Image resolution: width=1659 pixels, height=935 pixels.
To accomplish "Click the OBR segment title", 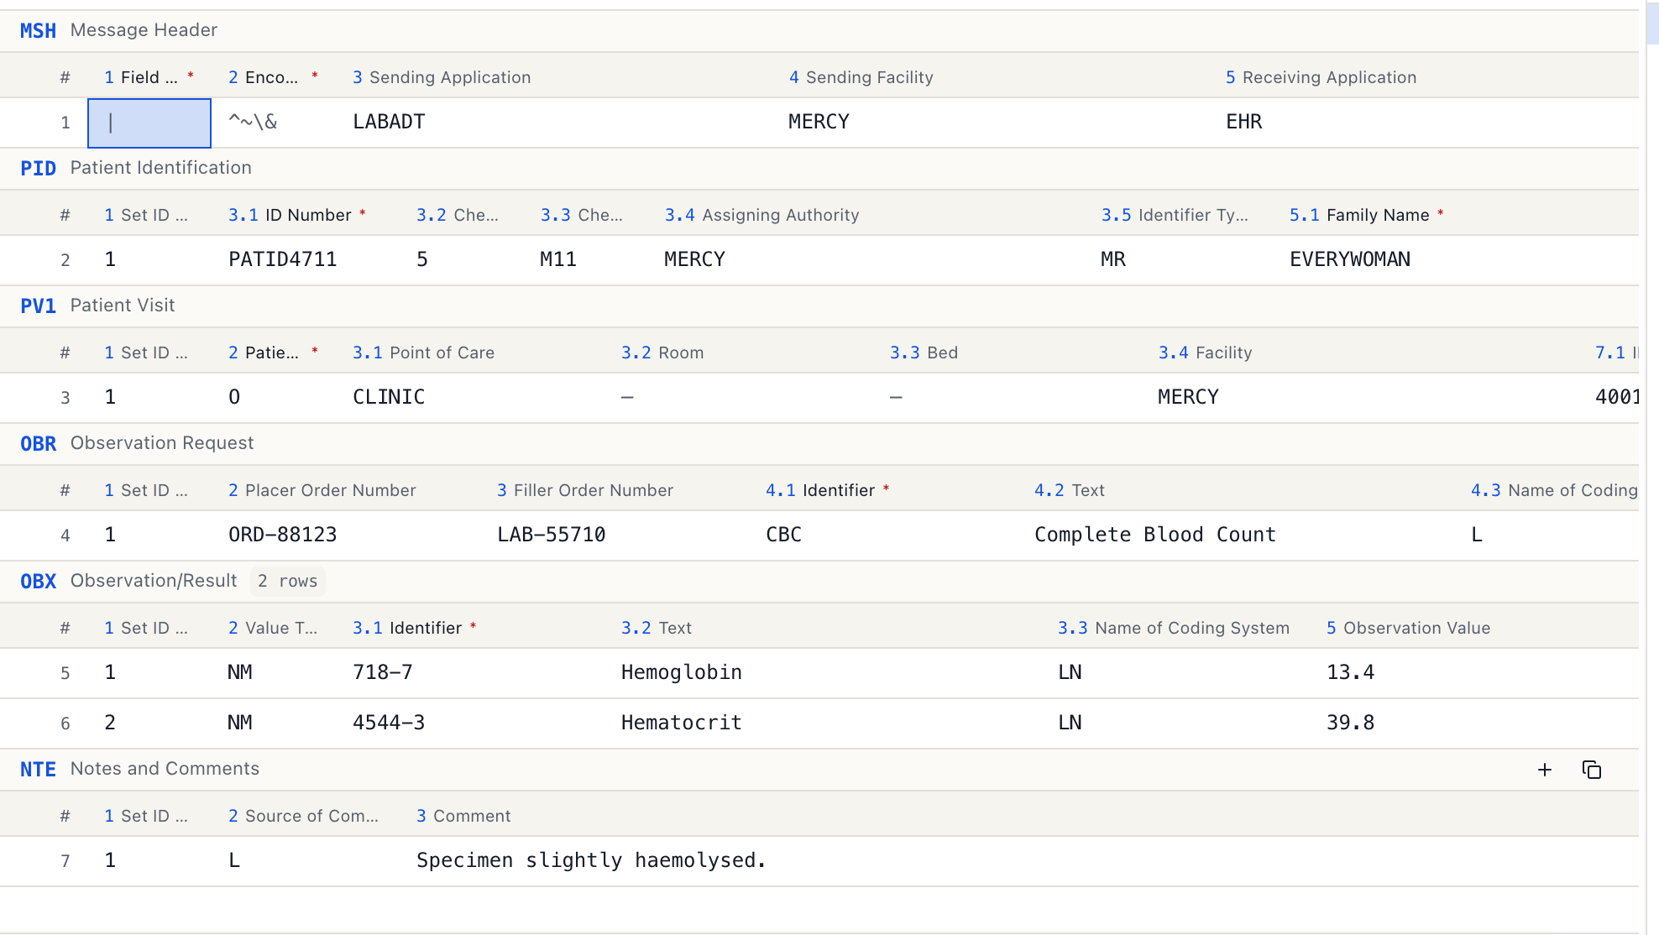I will point(136,443).
